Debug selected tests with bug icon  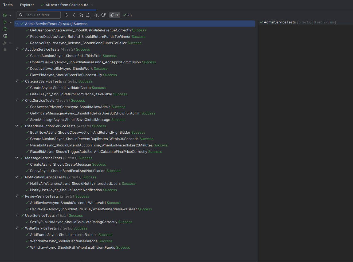click(x=5, y=29)
